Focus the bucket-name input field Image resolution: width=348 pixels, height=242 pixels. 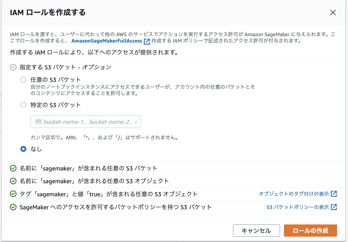[x=86, y=122]
